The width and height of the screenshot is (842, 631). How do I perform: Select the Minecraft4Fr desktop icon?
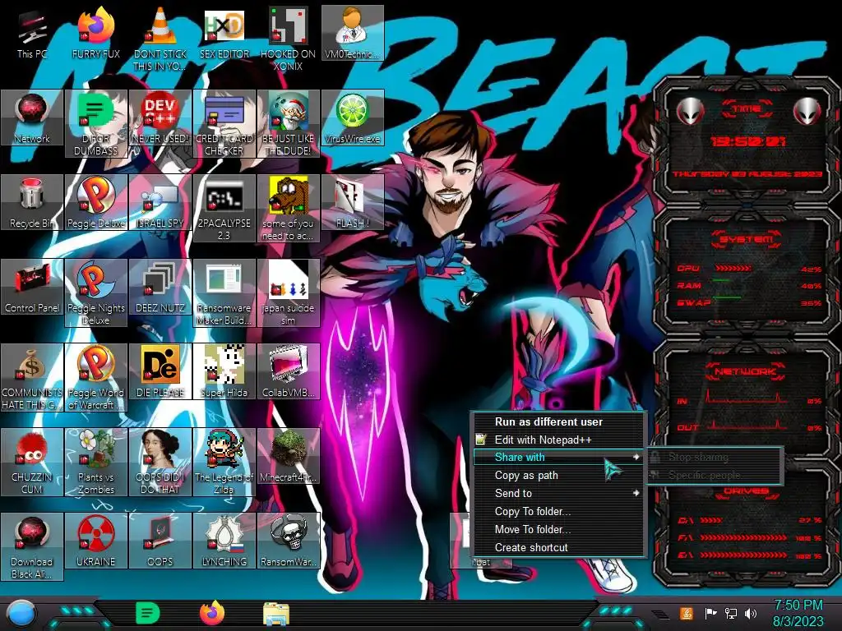(288, 456)
